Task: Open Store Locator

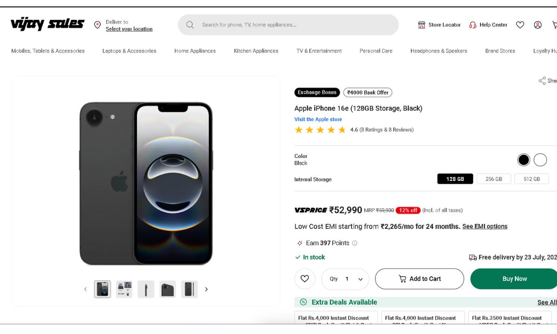Action: (439, 25)
